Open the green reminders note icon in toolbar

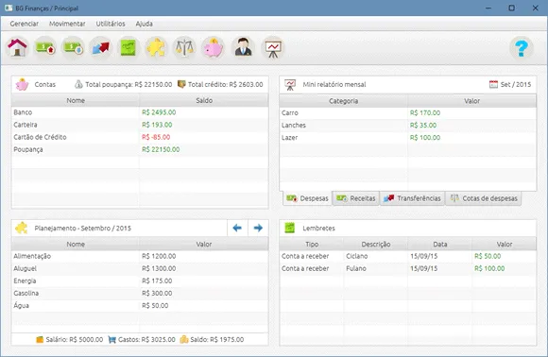[x=128, y=47]
